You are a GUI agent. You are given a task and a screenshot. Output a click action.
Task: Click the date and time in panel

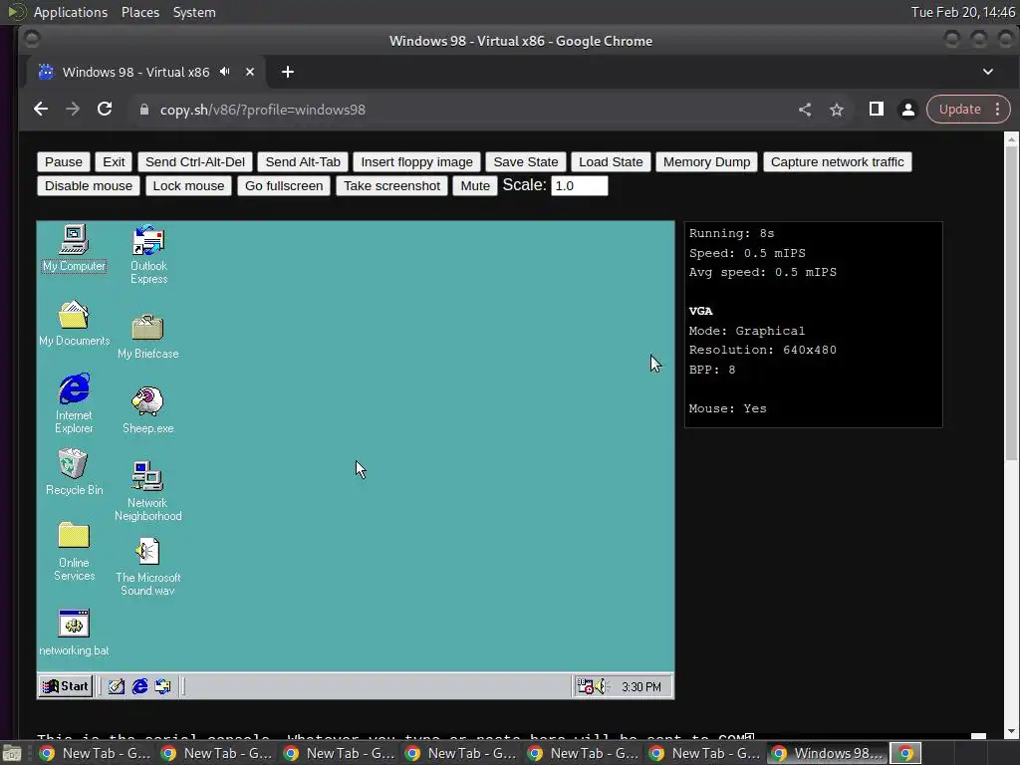pos(963,12)
